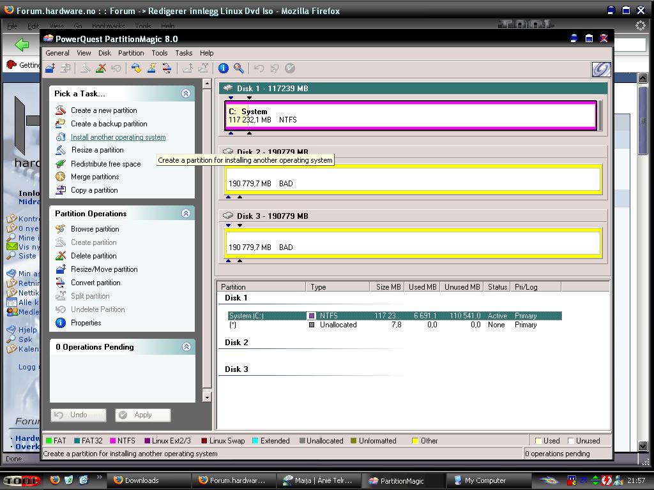
Task: Open the Partition menu
Action: click(x=131, y=53)
